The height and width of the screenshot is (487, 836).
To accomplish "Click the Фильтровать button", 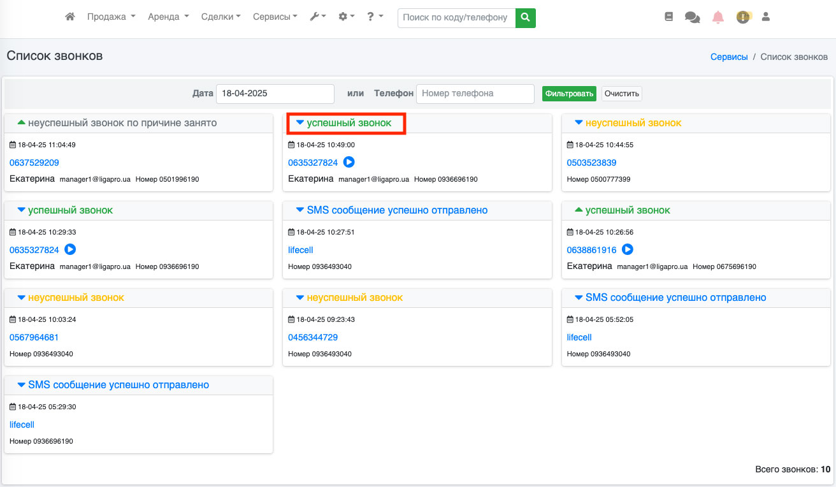I will (x=569, y=94).
